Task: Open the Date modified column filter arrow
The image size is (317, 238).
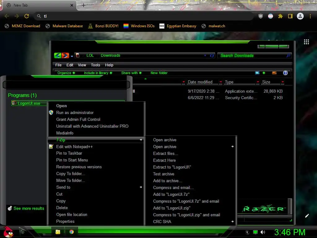Action: click(x=221, y=82)
